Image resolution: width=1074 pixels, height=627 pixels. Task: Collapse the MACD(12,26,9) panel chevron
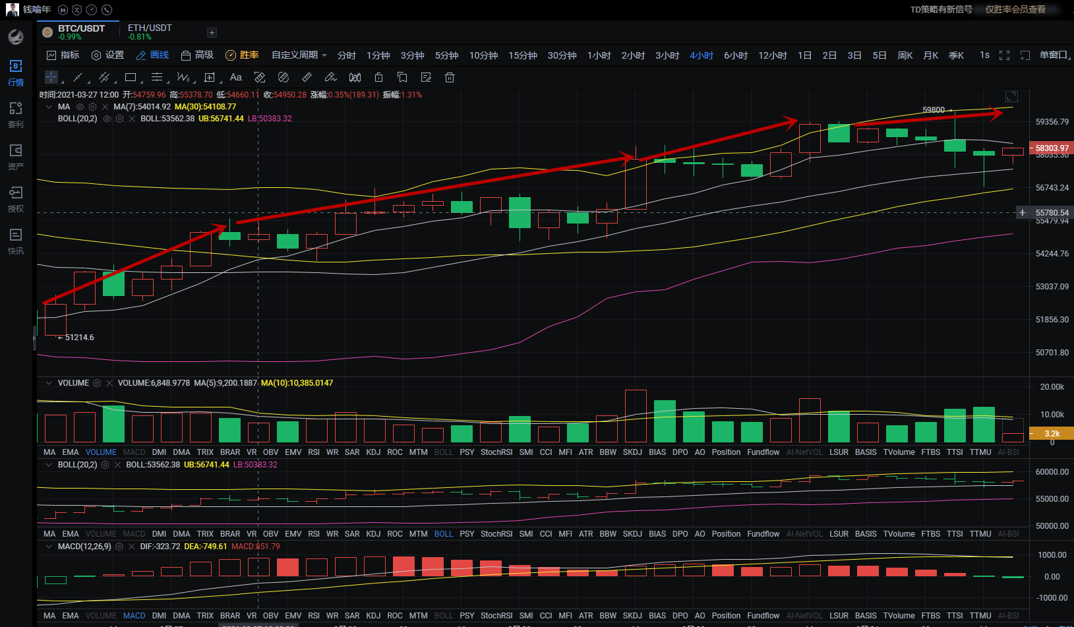(49, 547)
